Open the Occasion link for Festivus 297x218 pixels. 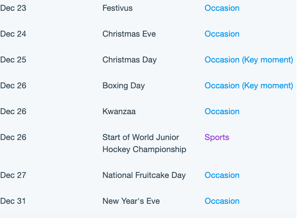coord(222,8)
